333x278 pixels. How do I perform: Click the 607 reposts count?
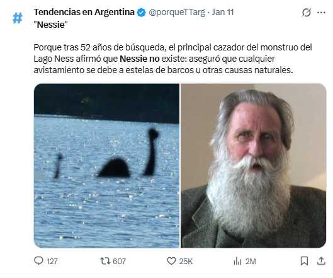pos(119,261)
